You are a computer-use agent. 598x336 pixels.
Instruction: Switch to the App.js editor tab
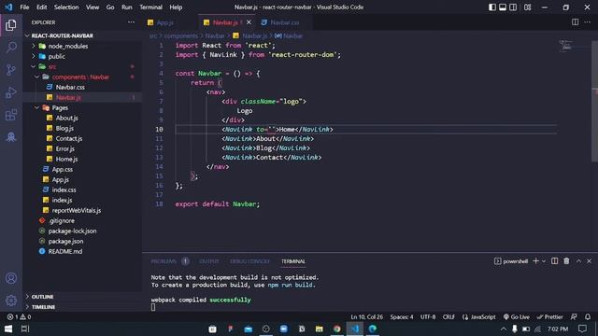(164, 22)
